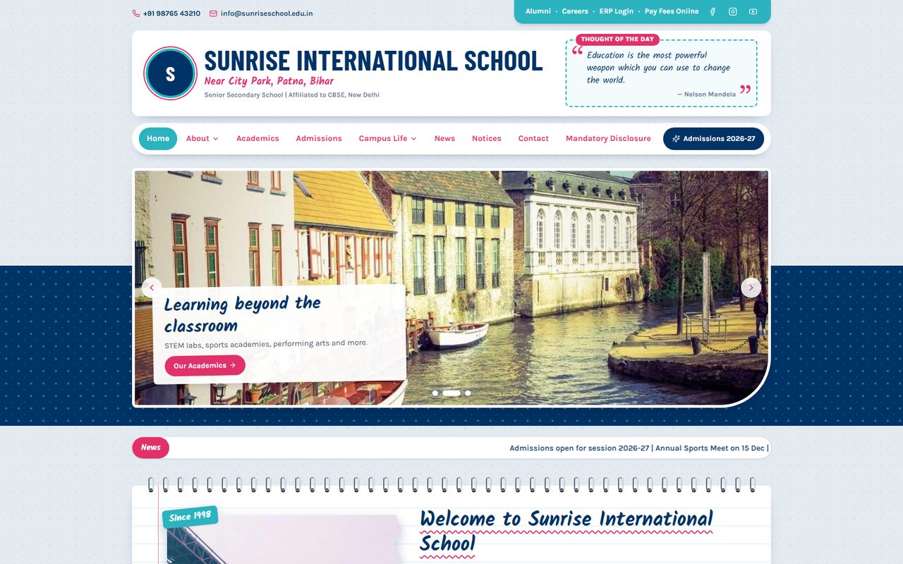
Task: Click the arrow icon on Our Academics
Action: coord(233,365)
